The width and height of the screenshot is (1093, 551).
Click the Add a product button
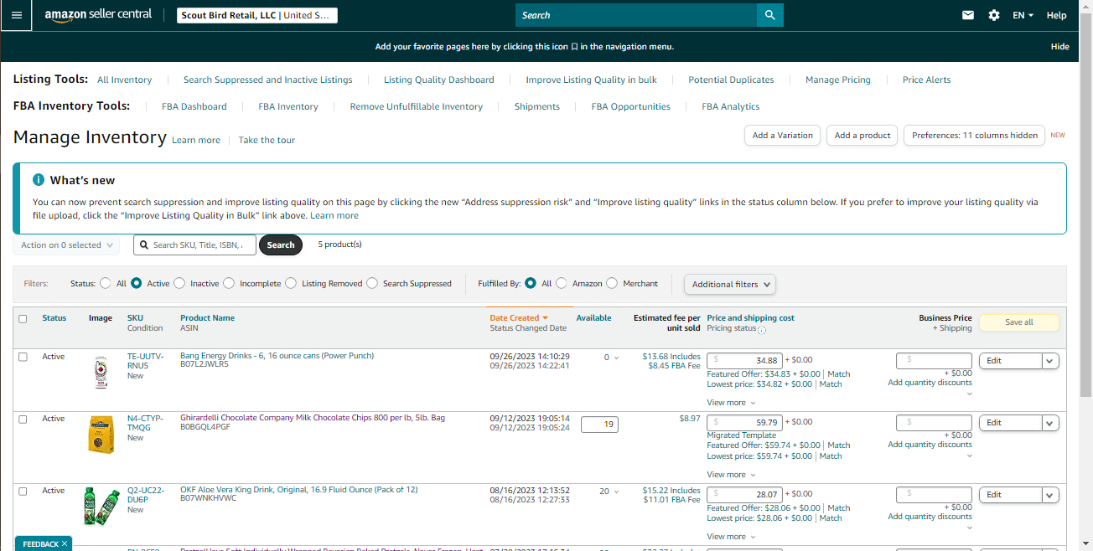[x=862, y=136]
